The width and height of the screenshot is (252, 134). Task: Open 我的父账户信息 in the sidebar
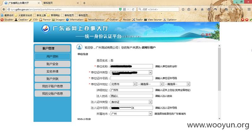52,94
